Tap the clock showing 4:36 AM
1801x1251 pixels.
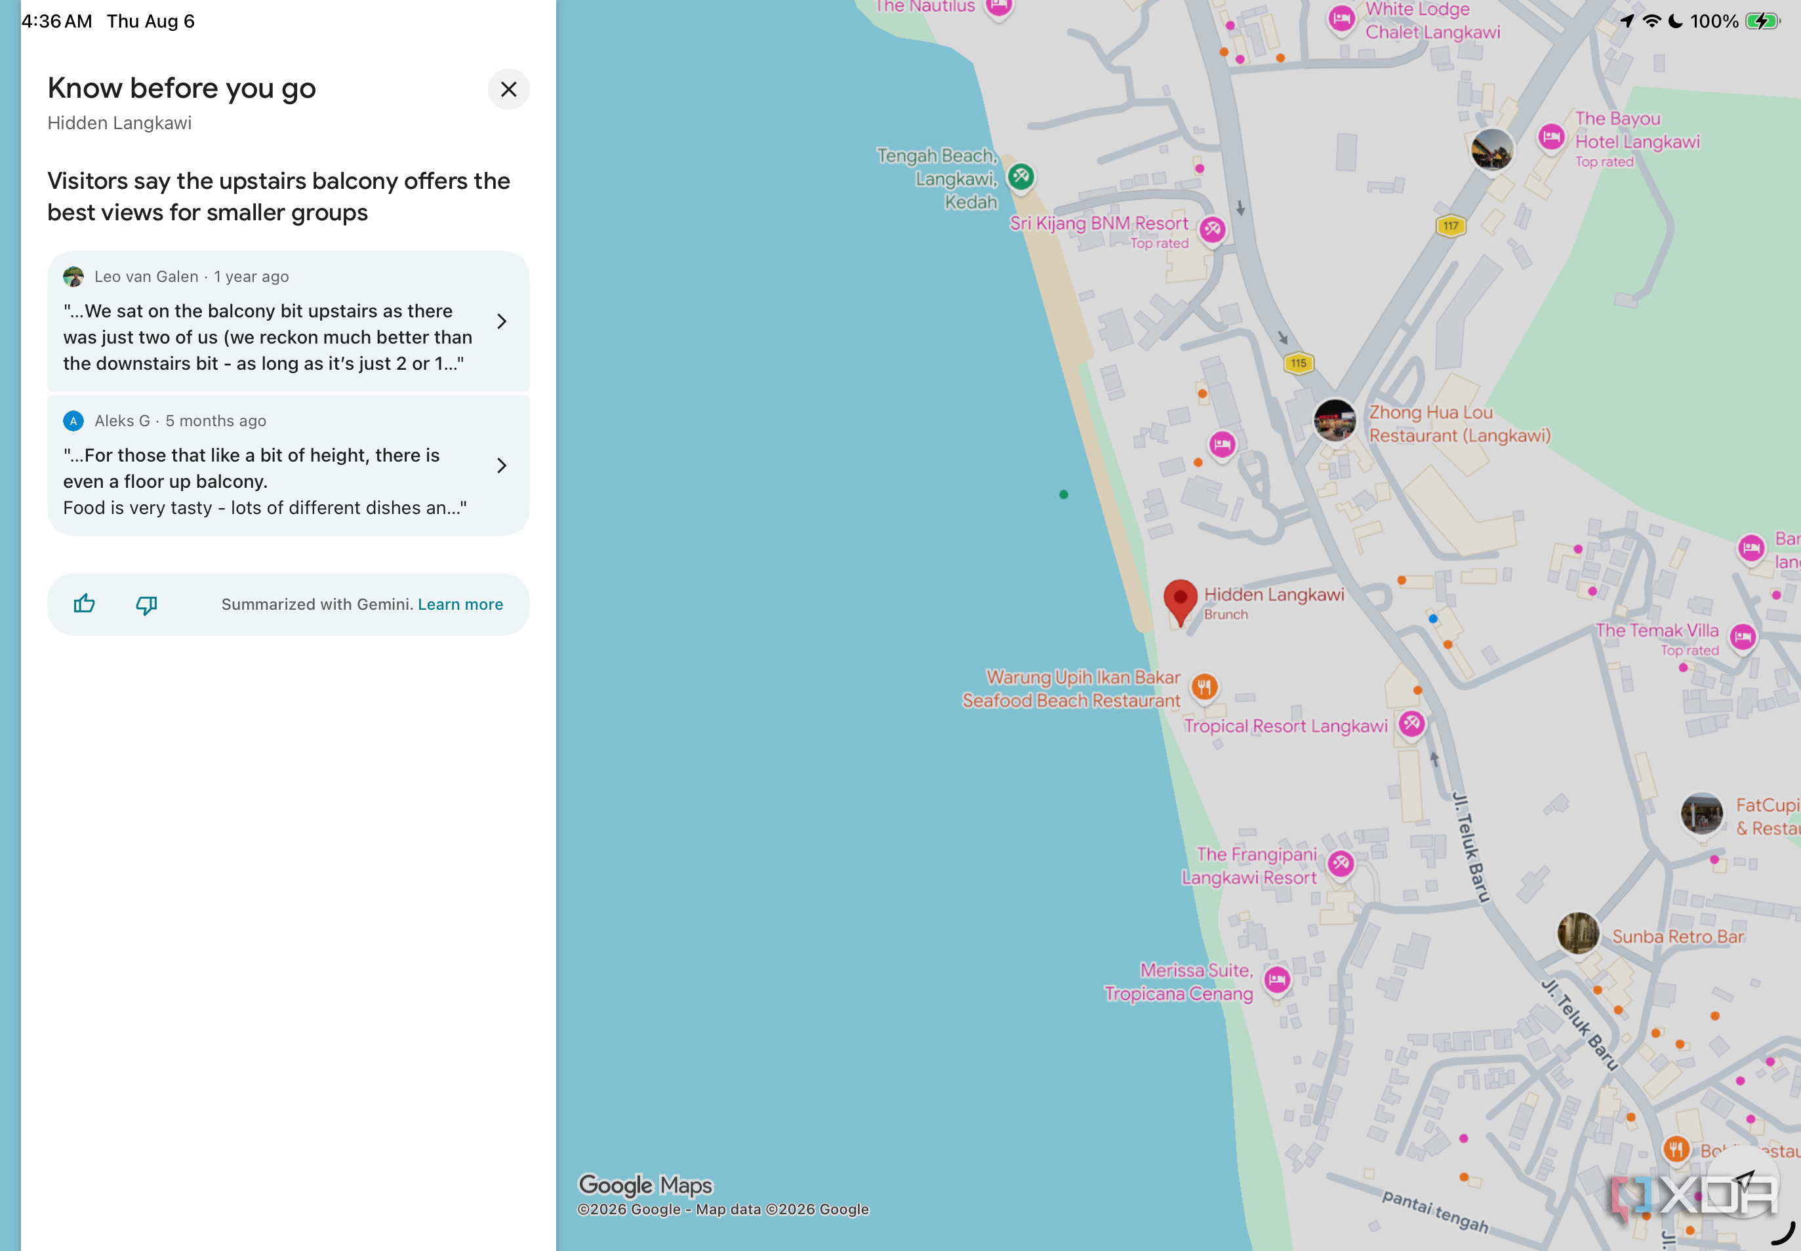click(x=56, y=21)
